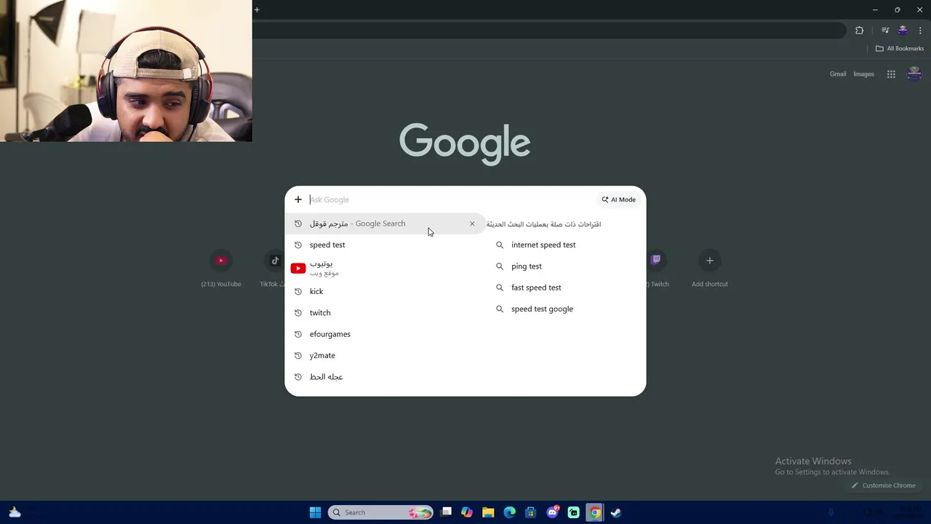
Task: Open Streamlabs app in the taskbar
Action: (574, 512)
